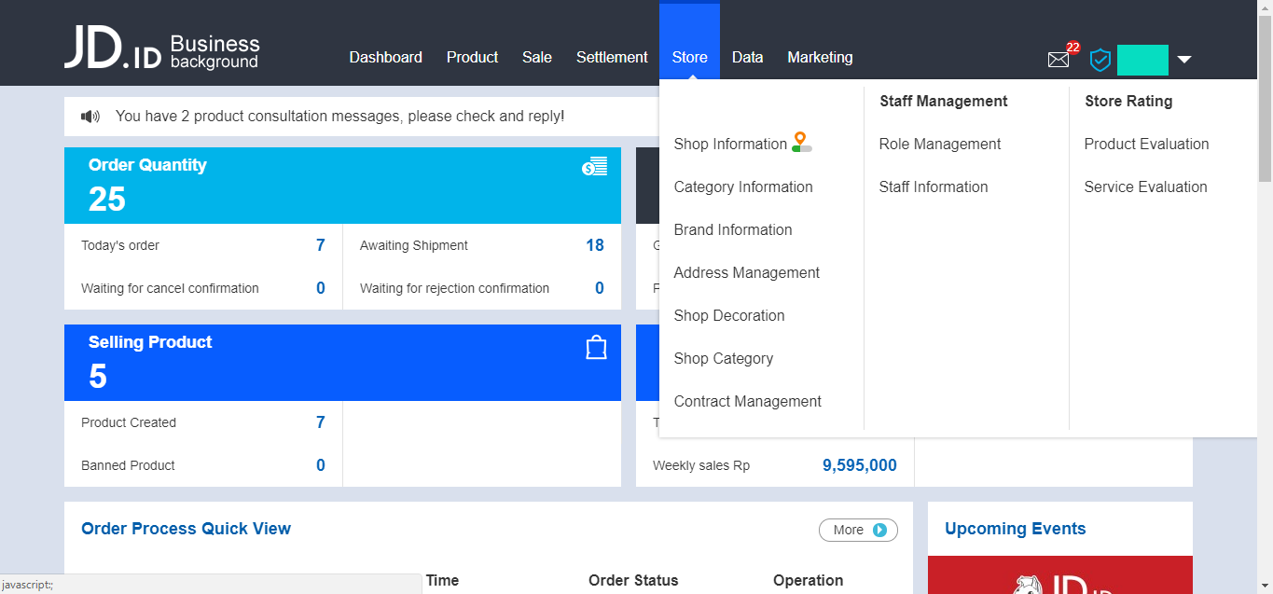Image resolution: width=1273 pixels, height=594 pixels.
Task: Open the messages envelope icon with 22 notifications
Action: click(x=1059, y=59)
